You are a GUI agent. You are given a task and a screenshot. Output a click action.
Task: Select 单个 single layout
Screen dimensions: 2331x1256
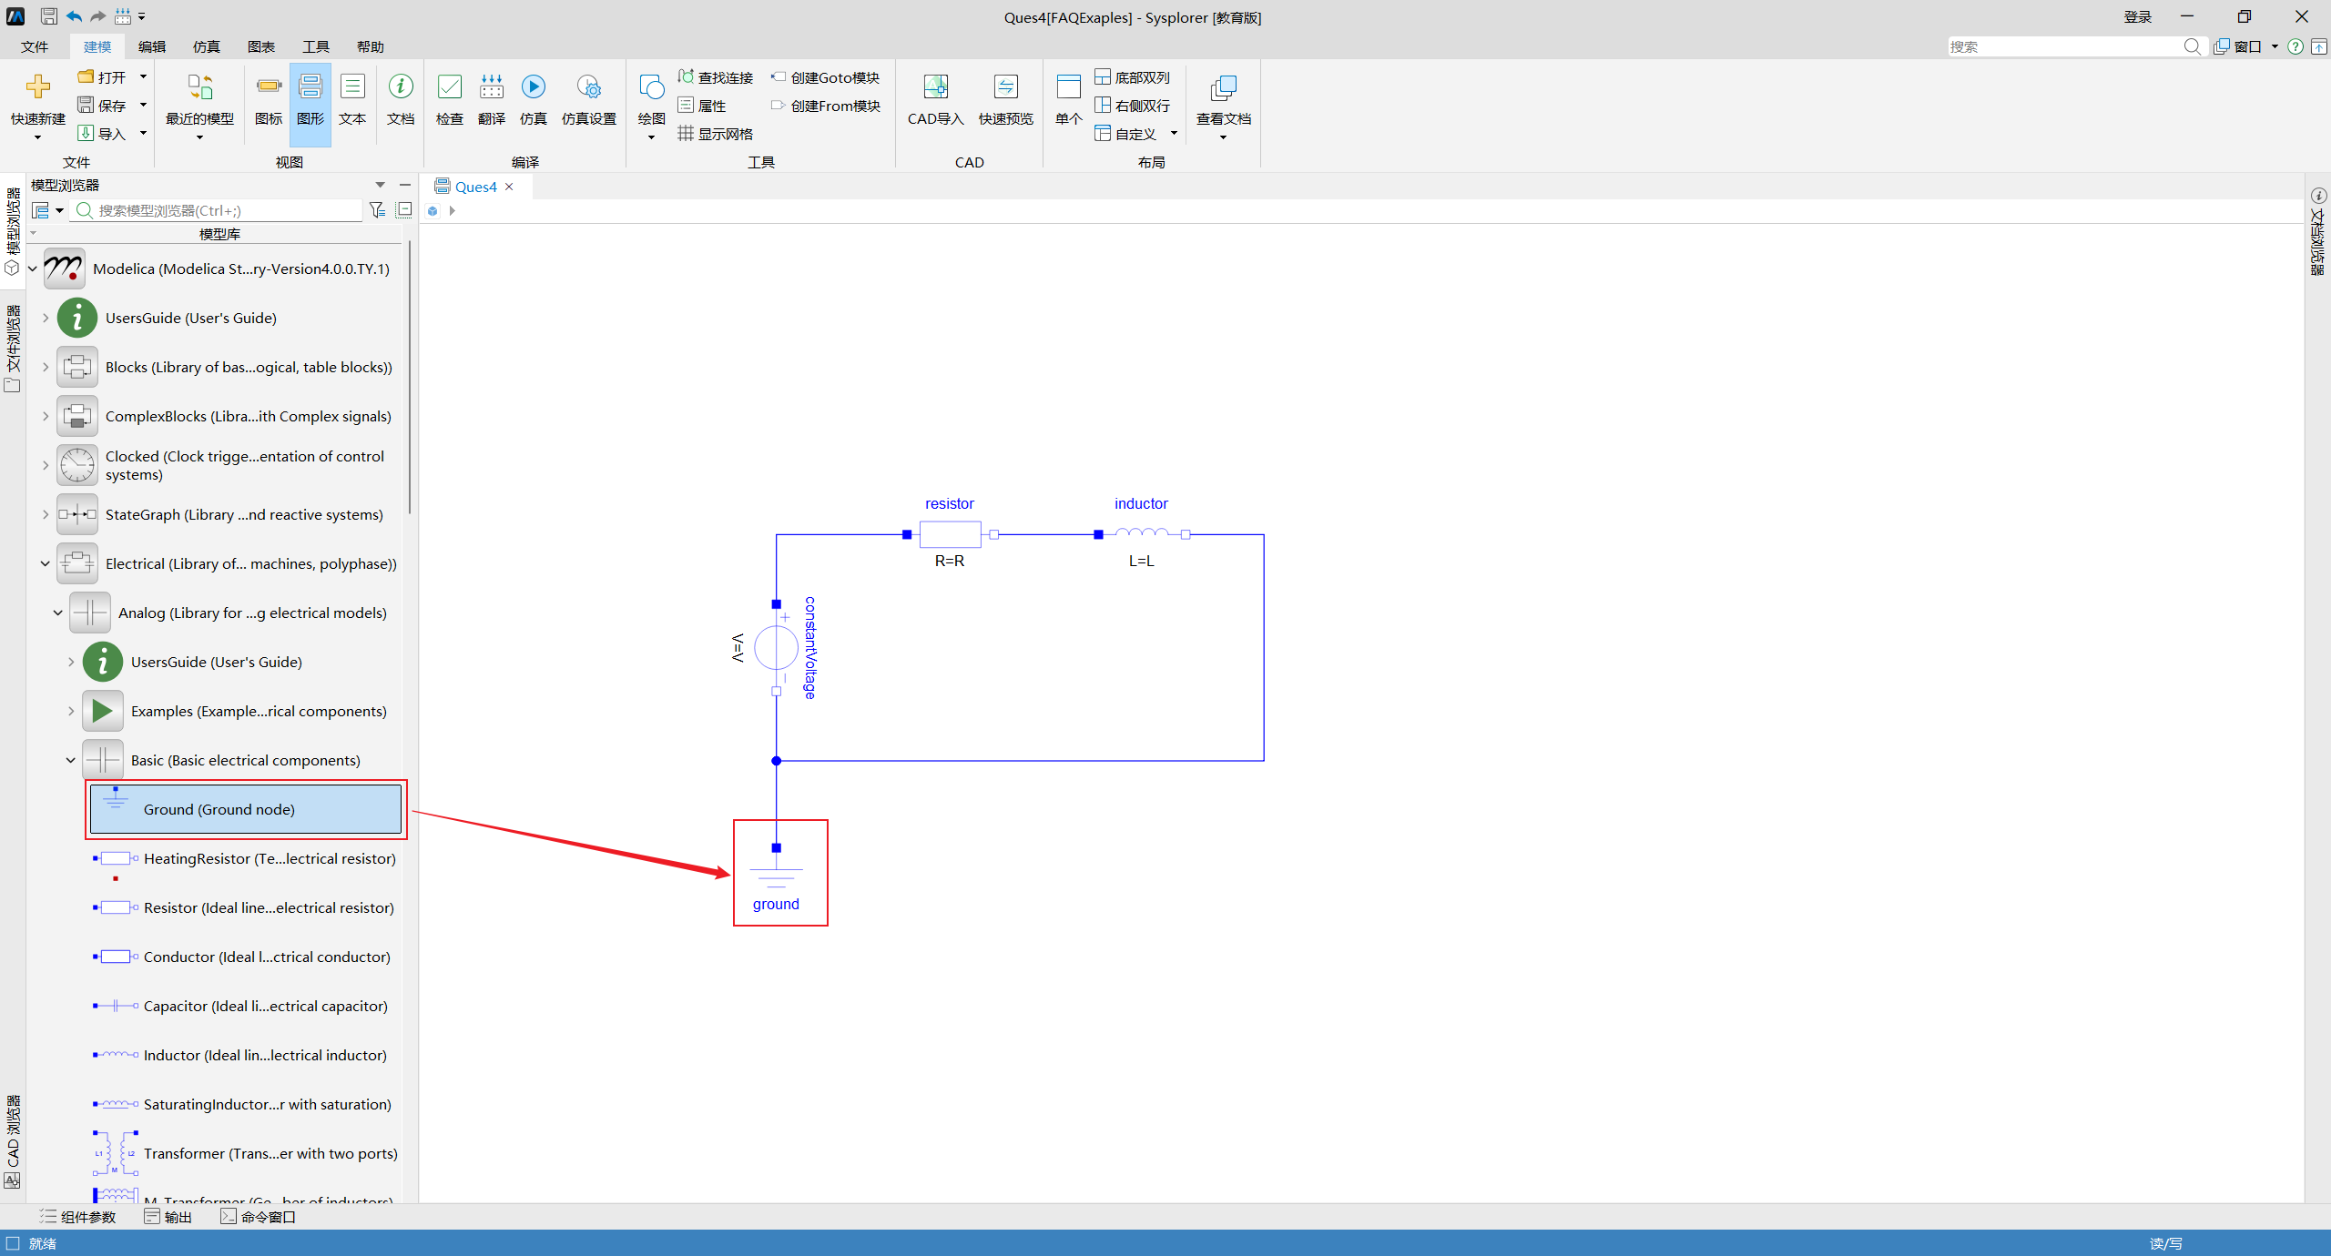pos(1069,87)
